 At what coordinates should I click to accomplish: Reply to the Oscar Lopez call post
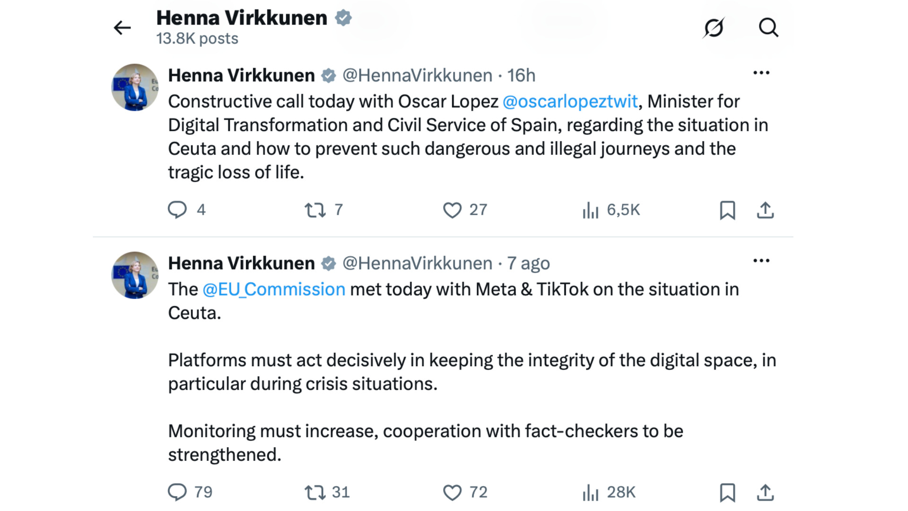177,210
